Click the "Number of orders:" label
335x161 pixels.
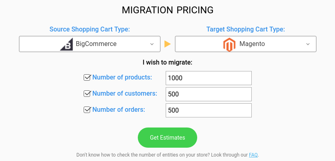pos(119,110)
